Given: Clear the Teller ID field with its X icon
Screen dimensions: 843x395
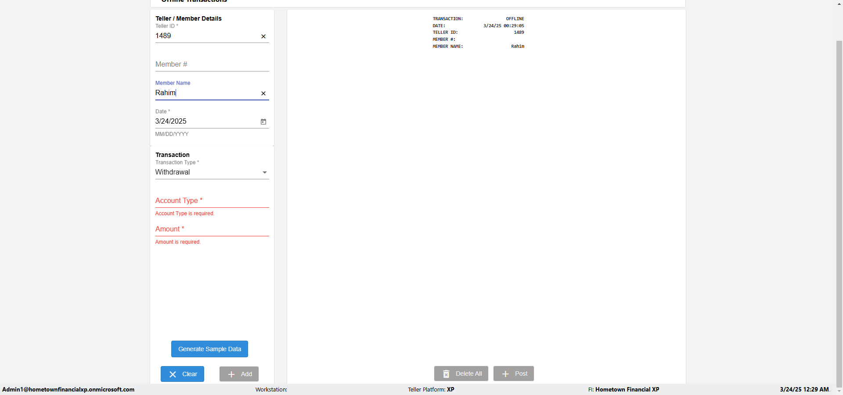Looking at the screenshot, I should click(263, 36).
